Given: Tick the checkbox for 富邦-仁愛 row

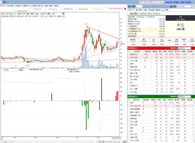Looking at the screenshot, I should pos(129,73).
